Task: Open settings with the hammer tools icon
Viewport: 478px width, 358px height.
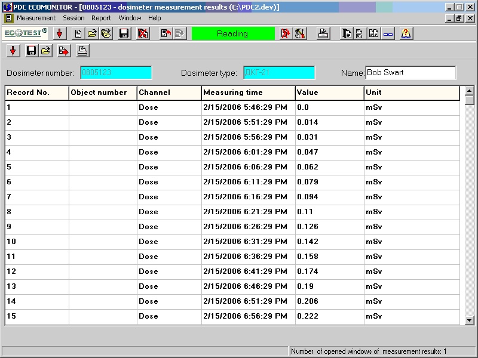Action: 300,33
